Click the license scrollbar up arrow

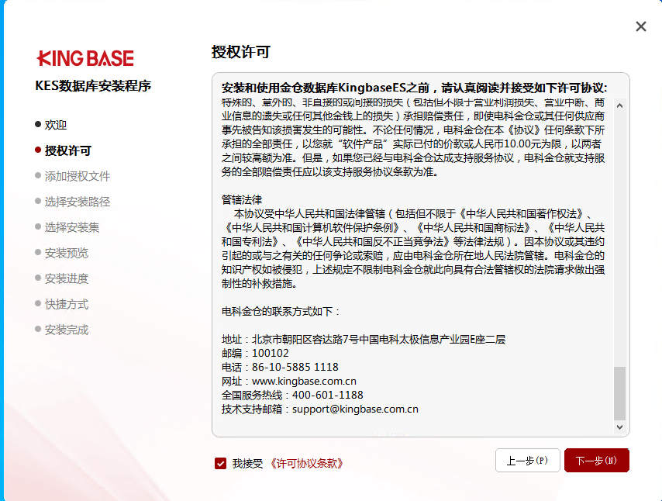(x=619, y=105)
